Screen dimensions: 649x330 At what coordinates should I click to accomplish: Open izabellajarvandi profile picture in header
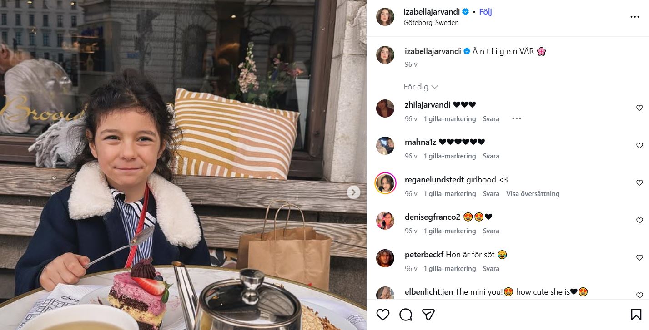click(x=385, y=17)
